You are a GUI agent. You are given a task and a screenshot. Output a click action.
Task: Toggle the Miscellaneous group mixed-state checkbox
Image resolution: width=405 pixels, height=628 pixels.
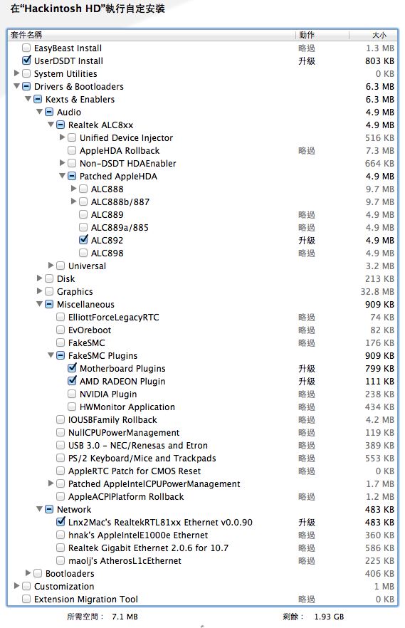pyautogui.click(x=49, y=305)
